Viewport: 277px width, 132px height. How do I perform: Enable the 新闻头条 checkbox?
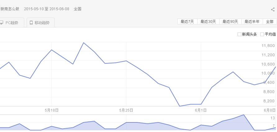(x=239, y=34)
